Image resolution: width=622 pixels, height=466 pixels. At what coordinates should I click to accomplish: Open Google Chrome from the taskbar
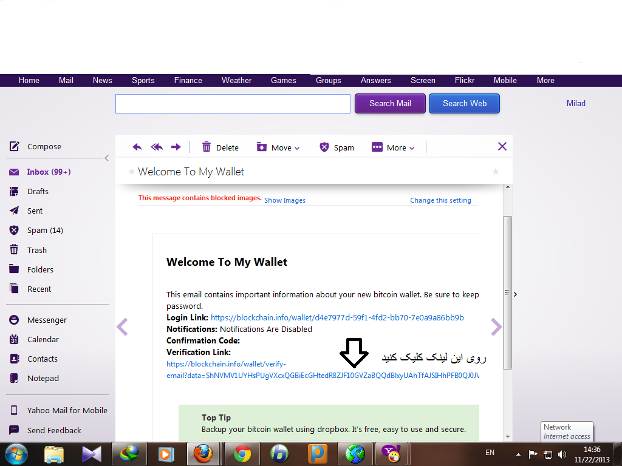[242, 454]
